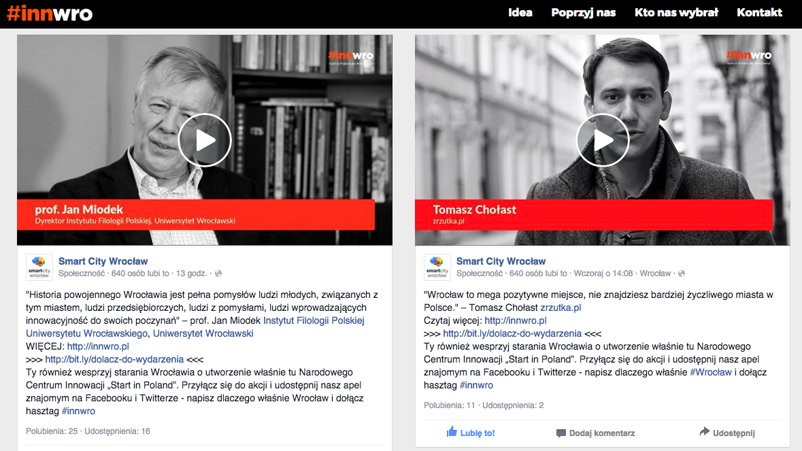Click the globe privacy icon after Wrocław location
The image size is (802, 451).
682,273
